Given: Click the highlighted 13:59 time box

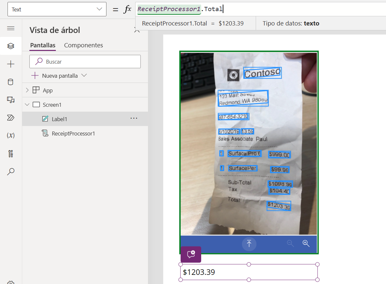Looking at the screenshot, I should tap(248, 132).
